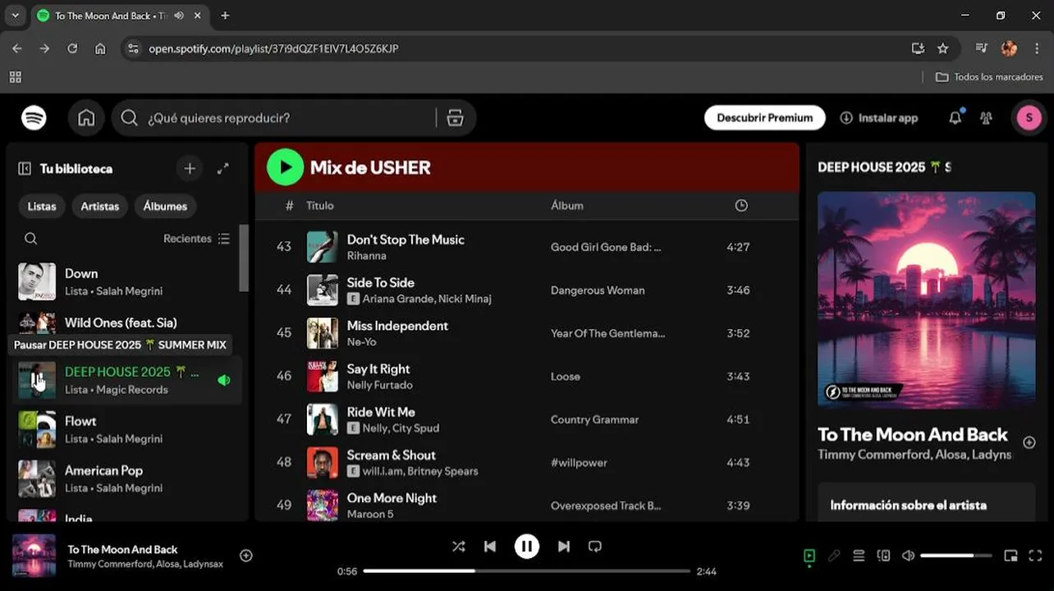1054x591 pixels.
Task: Add To The Moon And Back in right panel
Action: pyautogui.click(x=1029, y=442)
